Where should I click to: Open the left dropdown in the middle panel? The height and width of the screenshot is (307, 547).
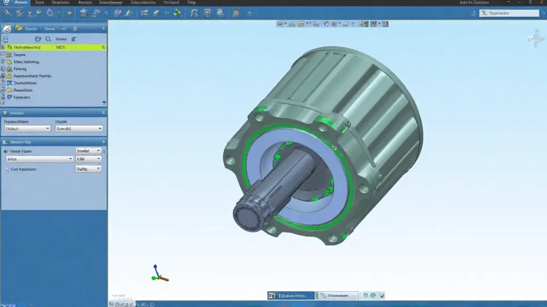(27, 128)
